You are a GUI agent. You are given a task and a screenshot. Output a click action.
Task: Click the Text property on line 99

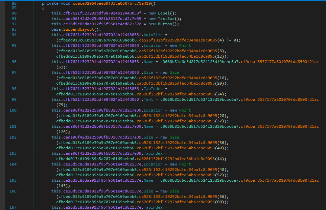click(x=148, y=99)
